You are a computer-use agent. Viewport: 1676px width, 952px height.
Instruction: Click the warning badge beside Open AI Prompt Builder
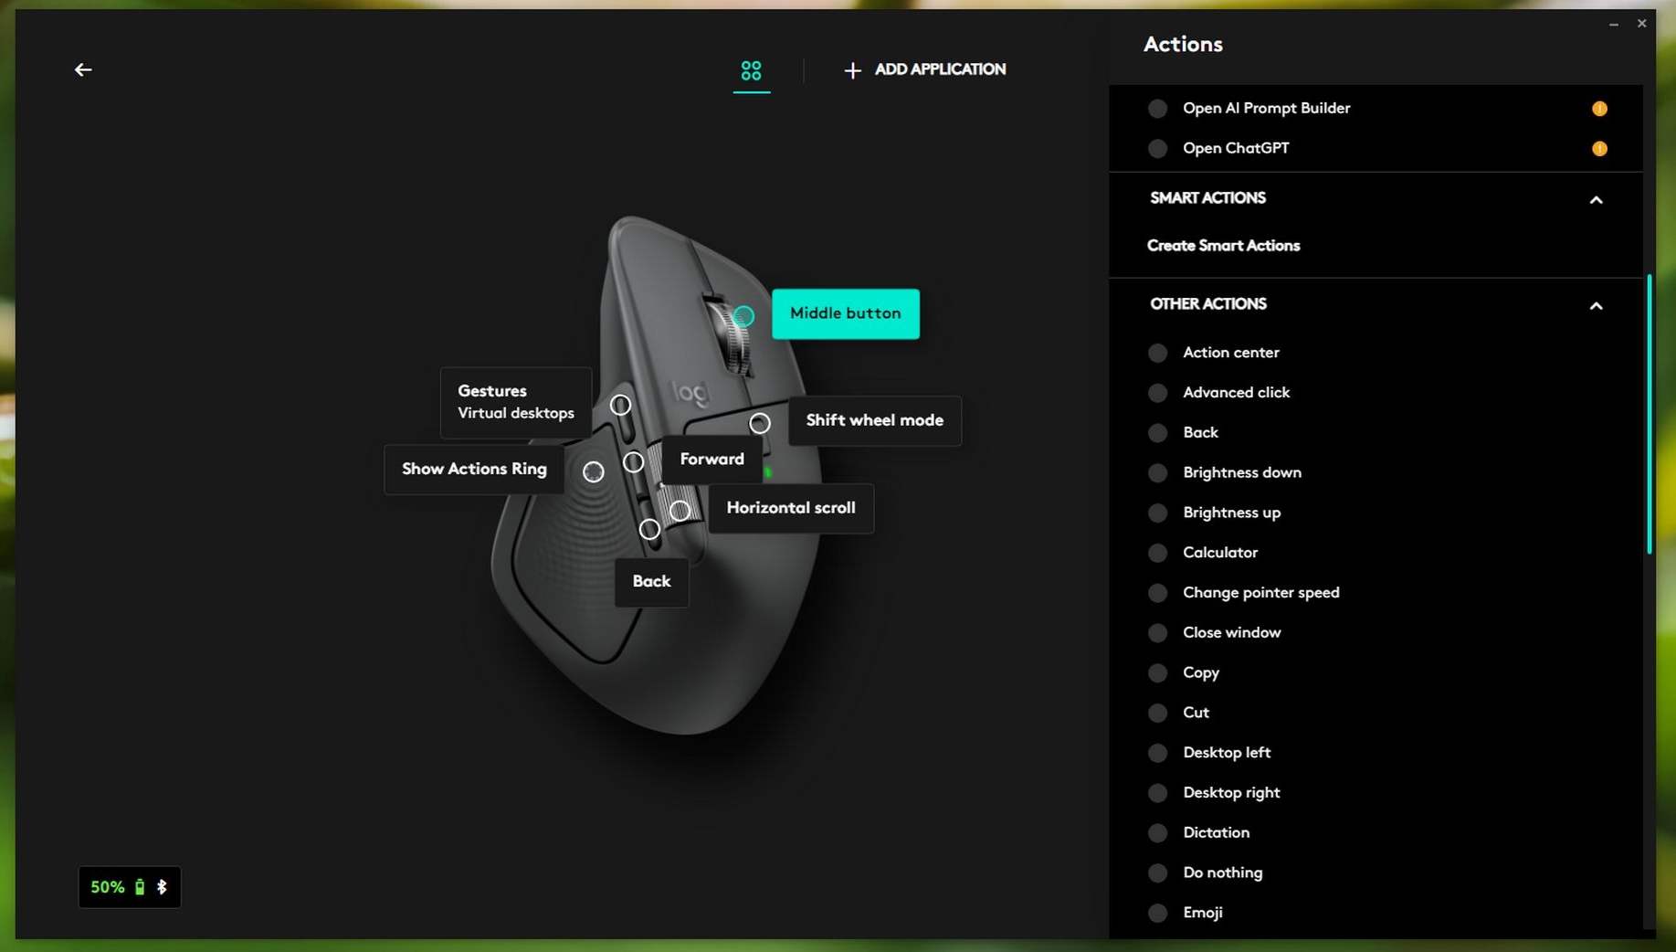pos(1598,109)
